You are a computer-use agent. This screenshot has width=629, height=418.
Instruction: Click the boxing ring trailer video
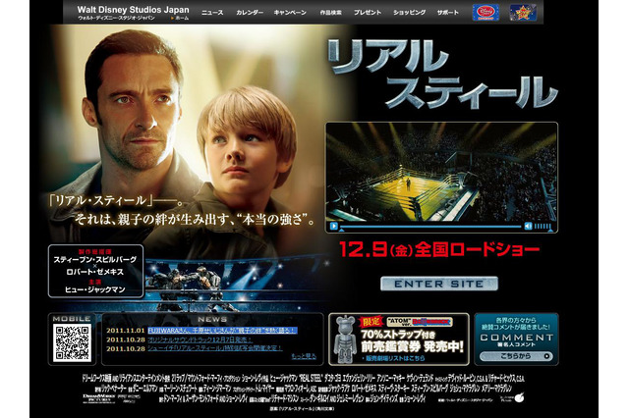pyautogui.click(x=441, y=172)
